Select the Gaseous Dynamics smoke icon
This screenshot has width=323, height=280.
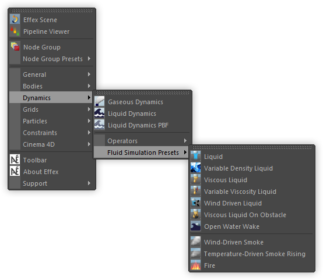(99, 101)
